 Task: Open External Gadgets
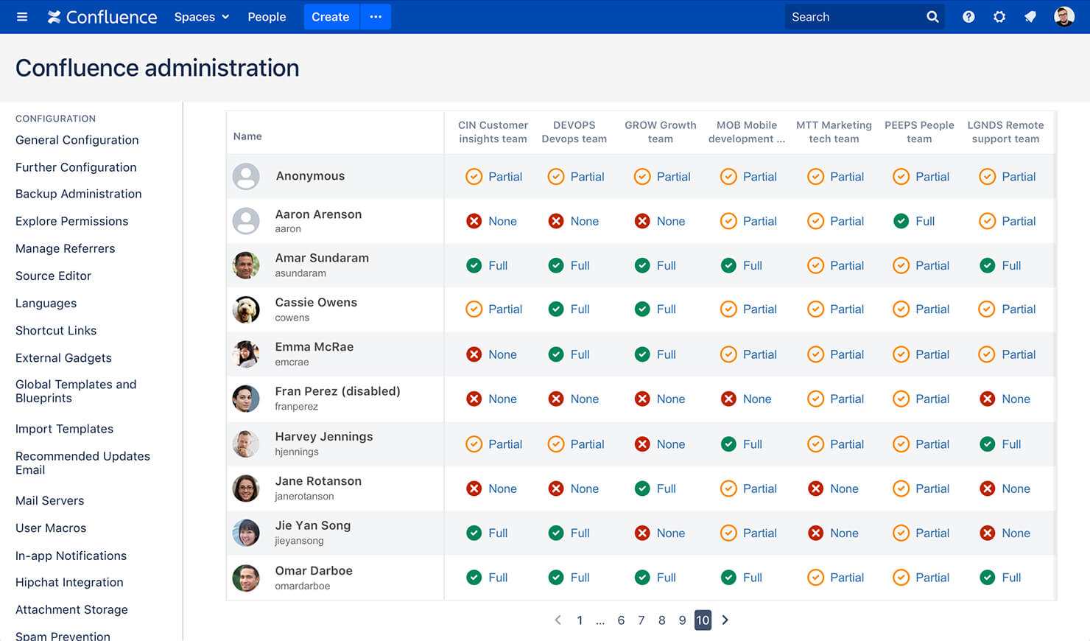pos(63,357)
